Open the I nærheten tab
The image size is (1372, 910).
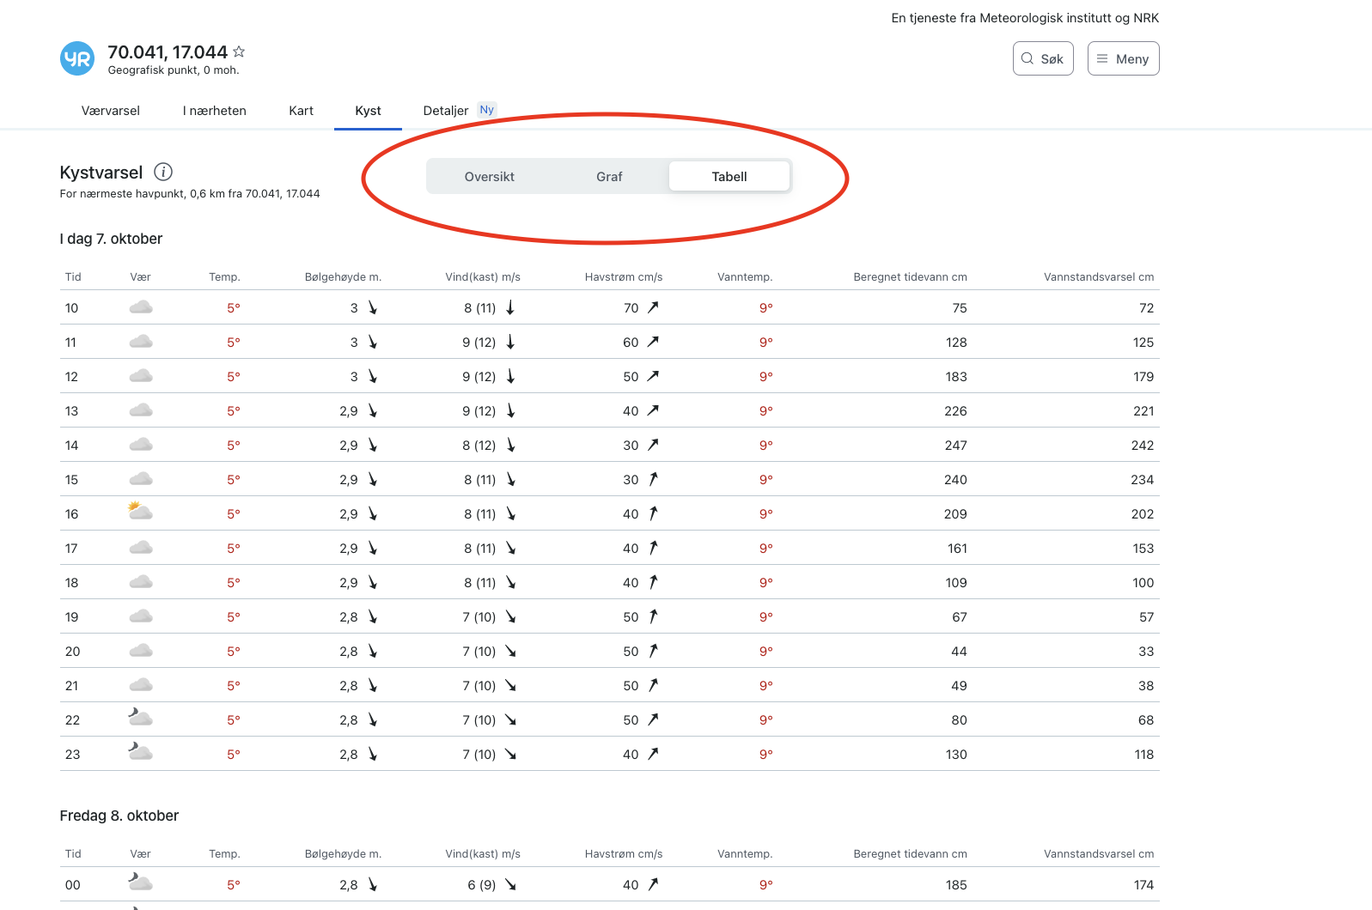215,111
